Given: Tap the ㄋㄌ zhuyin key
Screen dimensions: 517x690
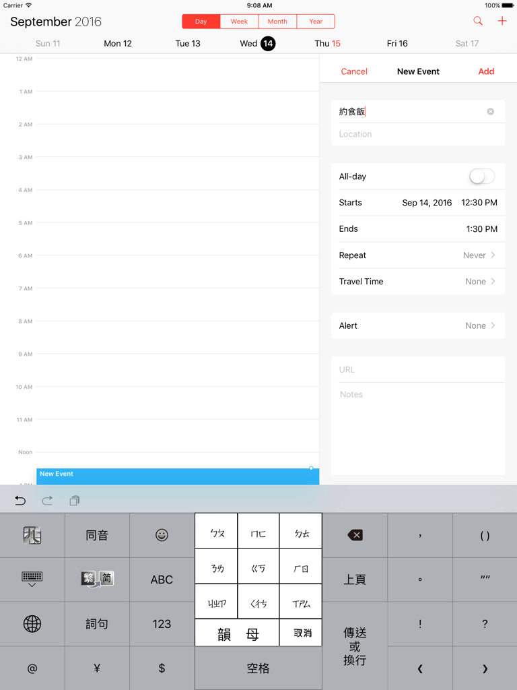Looking at the screenshot, I should pos(216,566).
